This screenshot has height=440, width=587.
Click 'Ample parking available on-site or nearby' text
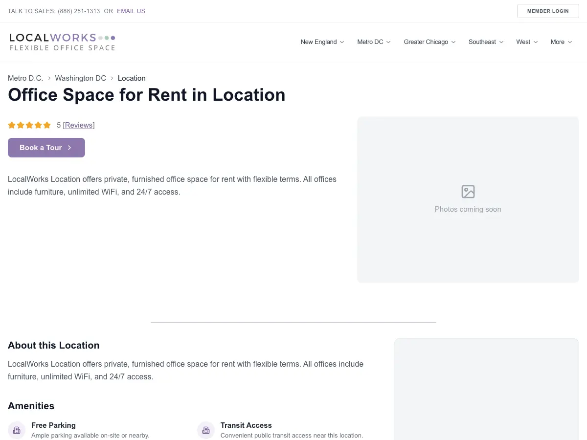90,435
